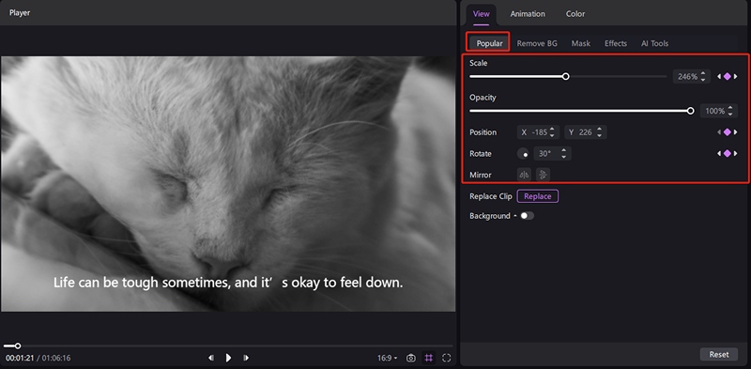This screenshot has height=369, width=751.
Task: Open the Color tab
Action: 575,14
